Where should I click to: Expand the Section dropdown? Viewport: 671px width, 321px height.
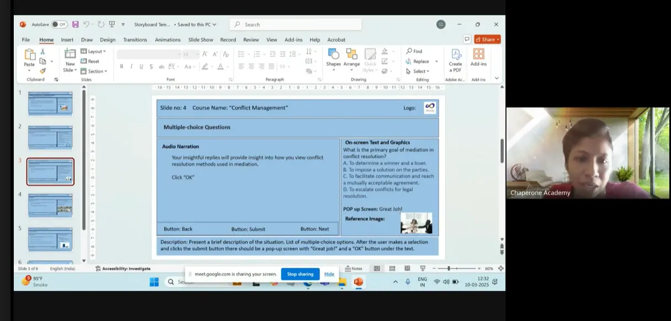pyautogui.click(x=94, y=71)
